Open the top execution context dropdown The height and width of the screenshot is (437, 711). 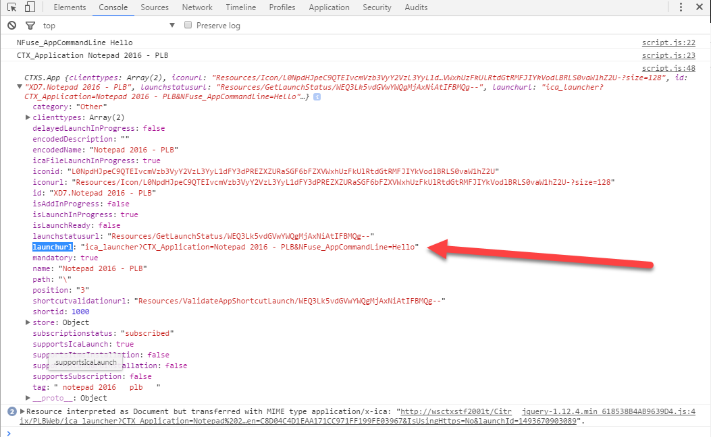108,26
